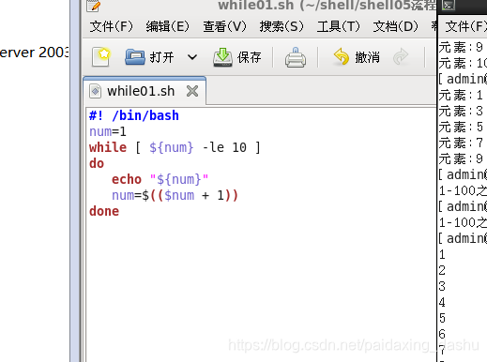Open the 文档(D) menu
The width and height of the screenshot is (487, 362).
395,26
